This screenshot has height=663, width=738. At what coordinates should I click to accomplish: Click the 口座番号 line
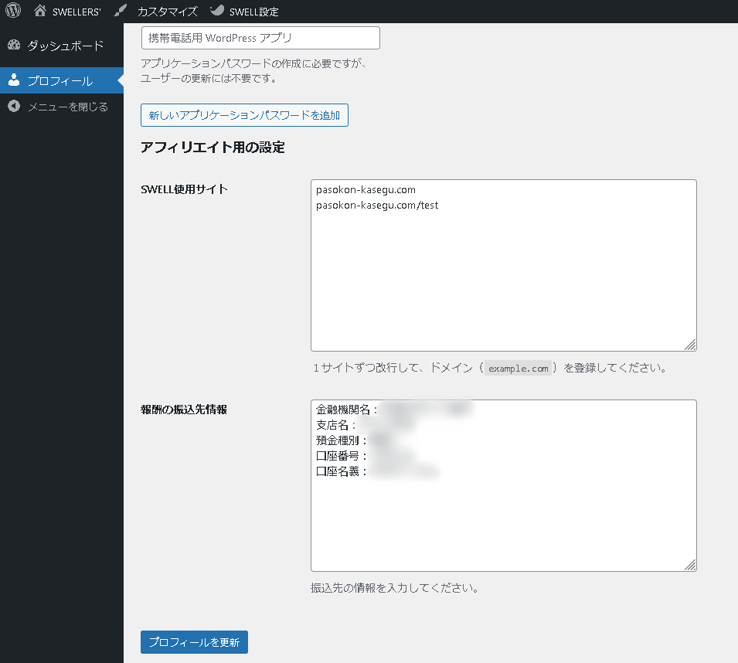pyautogui.click(x=366, y=456)
